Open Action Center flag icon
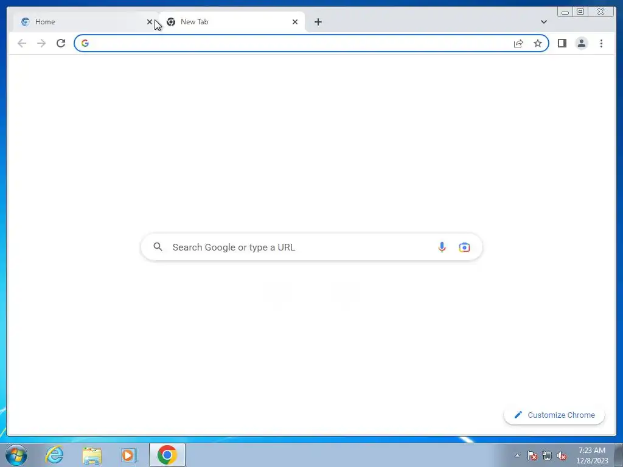Screen dimensions: 623x467 click(532, 455)
